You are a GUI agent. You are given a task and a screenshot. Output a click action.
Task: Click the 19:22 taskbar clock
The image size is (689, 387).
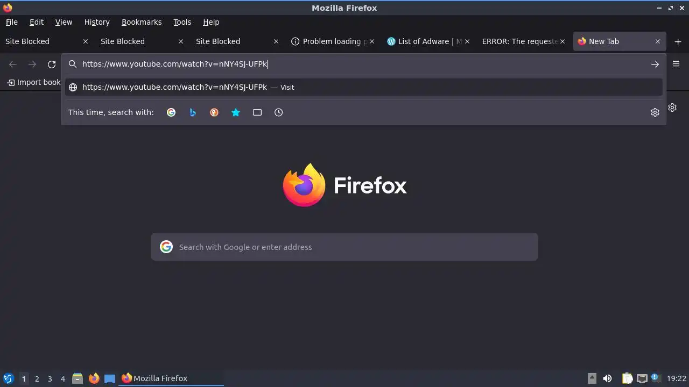[677, 378]
